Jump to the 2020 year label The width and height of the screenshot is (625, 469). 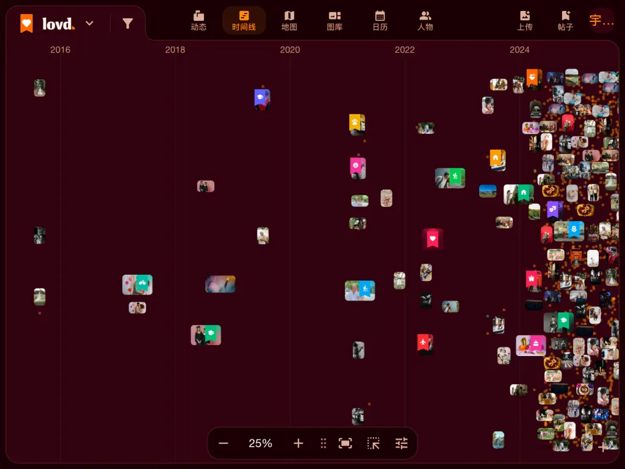pos(290,50)
